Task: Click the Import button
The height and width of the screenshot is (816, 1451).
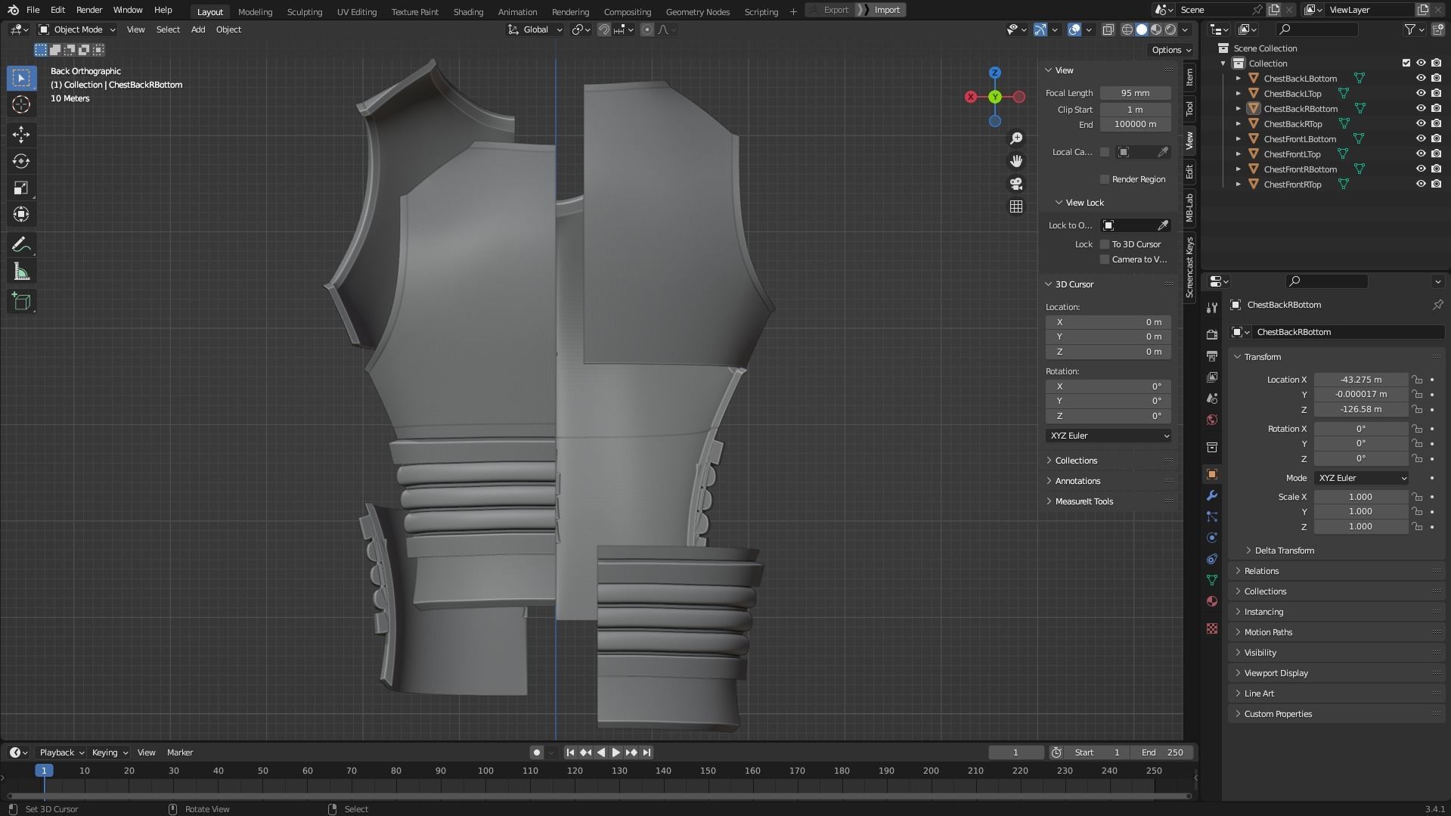Action: click(886, 10)
